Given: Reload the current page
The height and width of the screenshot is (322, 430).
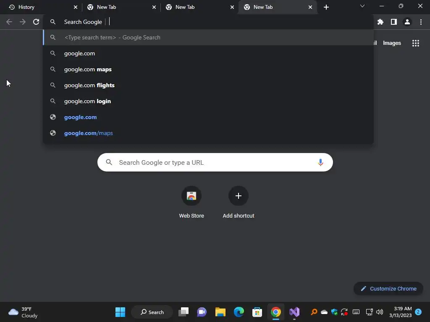Looking at the screenshot, I should click(x=36, y=22).
